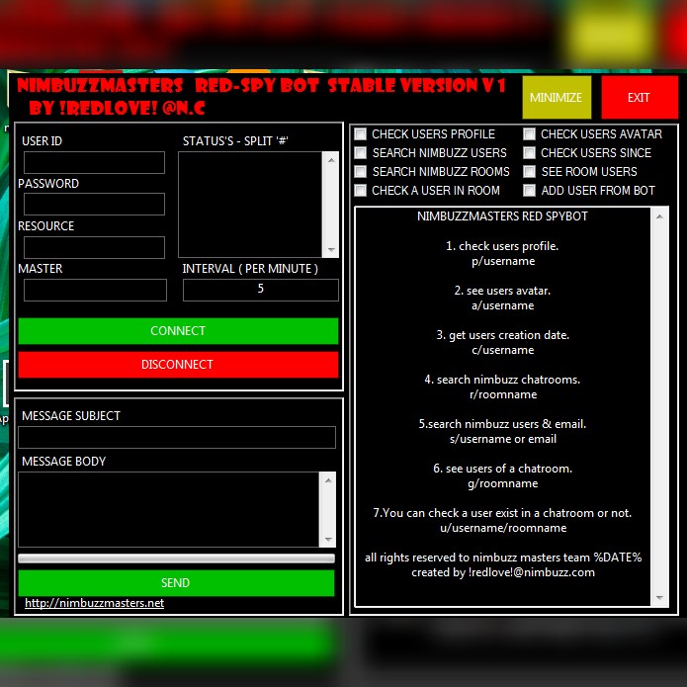Click help panel scroll down arrow

click(x=660, y=598)
